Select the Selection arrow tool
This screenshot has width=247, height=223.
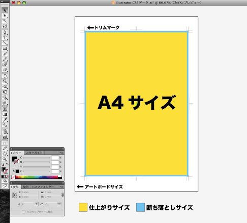pyautogui.click(x=5, y=10)
